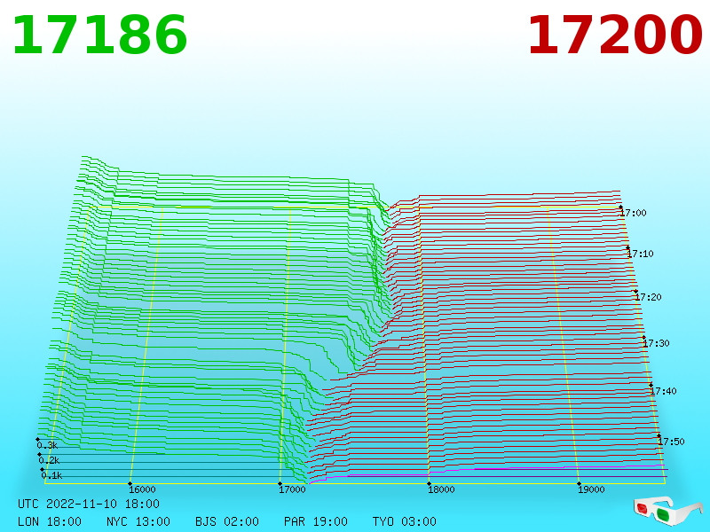Click the 0.2k volume axis label
The height and width of the screenshot is (532, 710).
pos(49,460)
